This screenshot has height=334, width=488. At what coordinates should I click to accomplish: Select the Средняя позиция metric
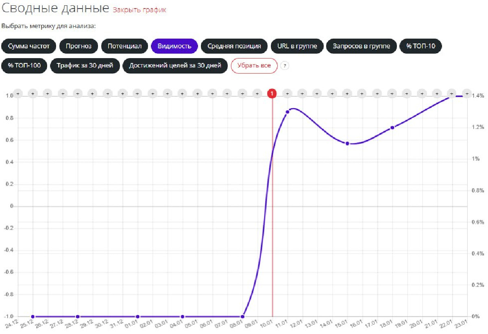[x=234, y=46]
